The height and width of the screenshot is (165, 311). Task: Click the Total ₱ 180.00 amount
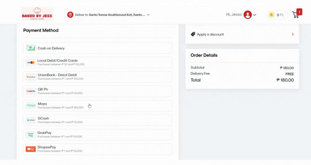(x=285, y=80)
